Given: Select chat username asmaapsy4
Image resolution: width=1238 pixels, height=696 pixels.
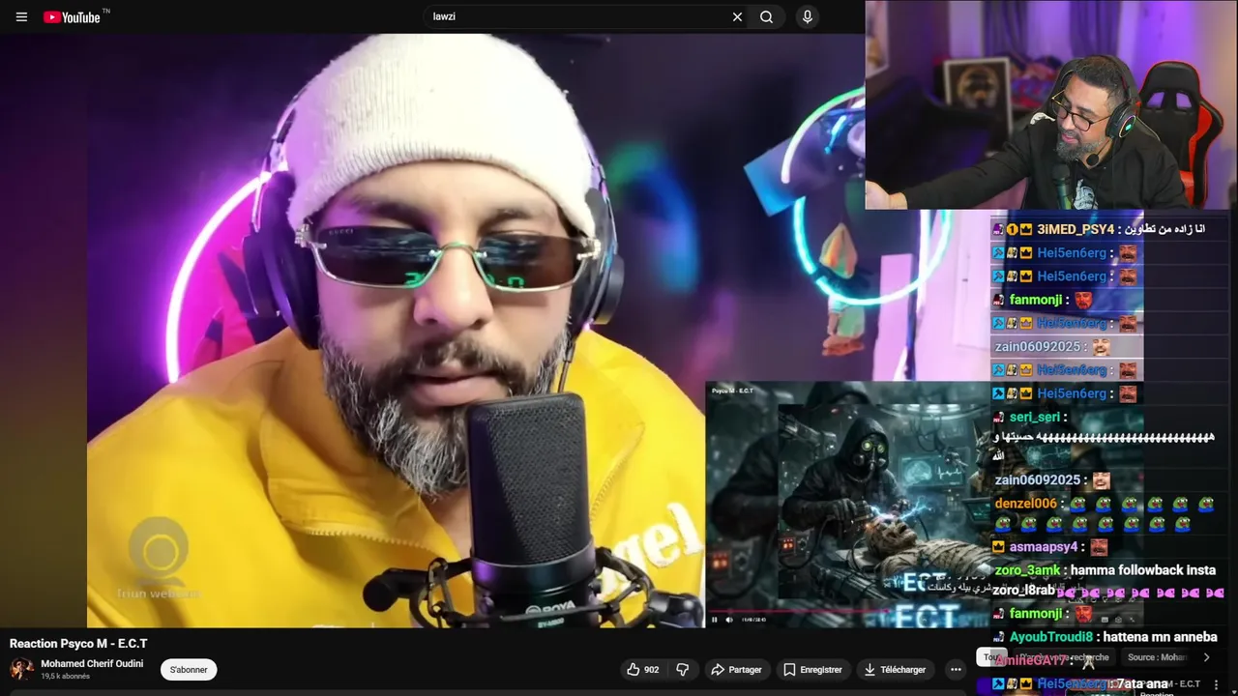Looking at the screenshot, I should (x=1044, y=547).
